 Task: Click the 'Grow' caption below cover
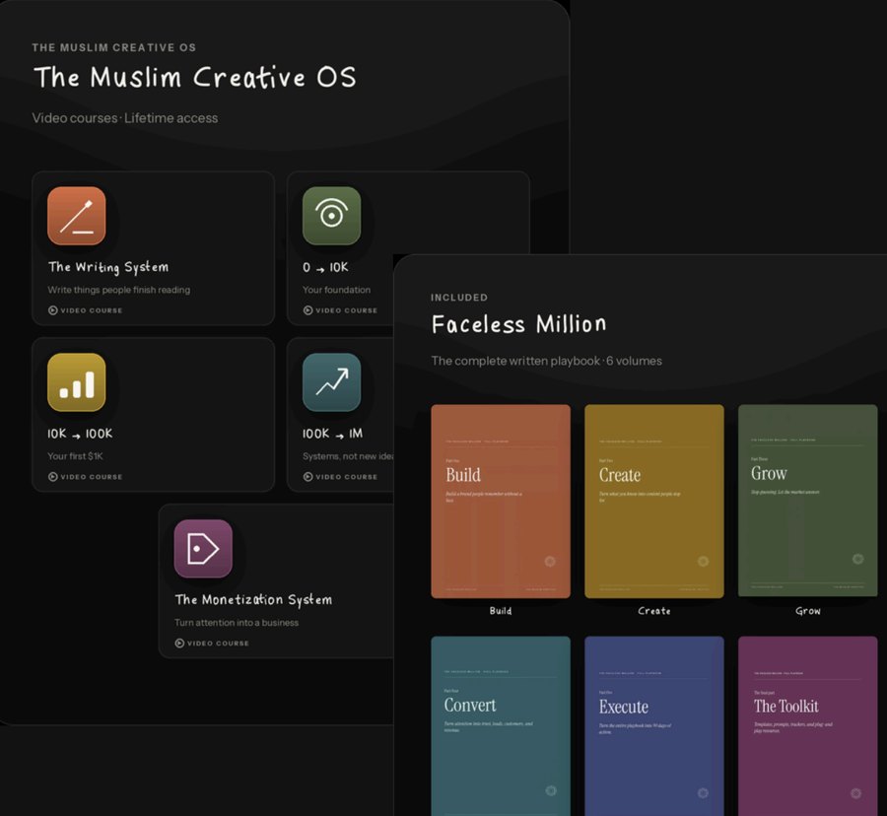[808, 611]
